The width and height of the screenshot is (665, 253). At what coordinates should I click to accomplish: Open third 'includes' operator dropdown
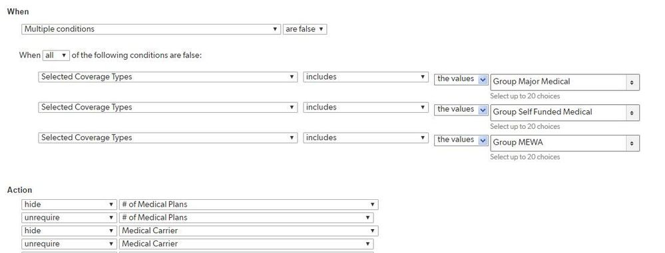pos(365,138)
